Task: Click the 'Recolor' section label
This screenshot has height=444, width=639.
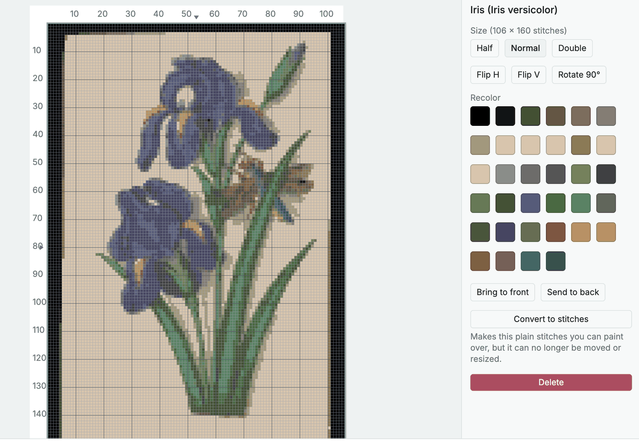Action: tap(485, 98)
